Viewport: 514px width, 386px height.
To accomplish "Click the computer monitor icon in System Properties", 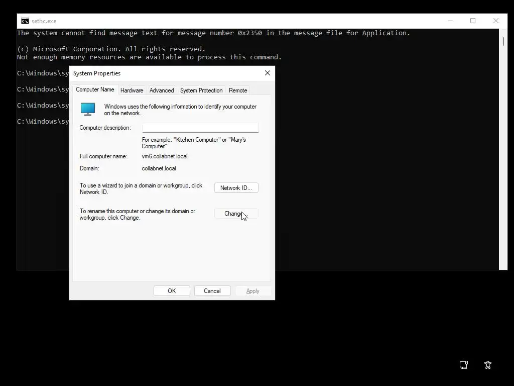I will (88, 109).
